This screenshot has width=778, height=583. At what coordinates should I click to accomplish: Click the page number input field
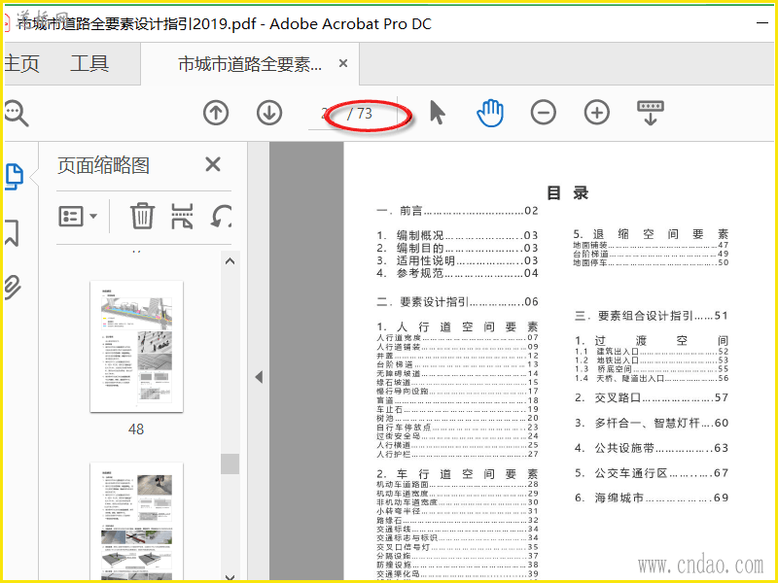[326, 114]
